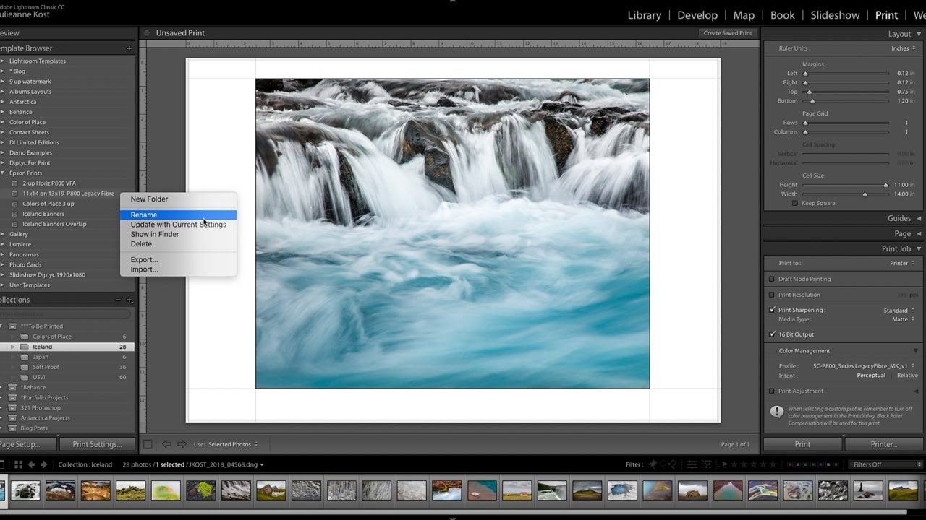This screenshot has height=520, width=926.
Task: Click the Japan collection icon
Action: [24, 357]
